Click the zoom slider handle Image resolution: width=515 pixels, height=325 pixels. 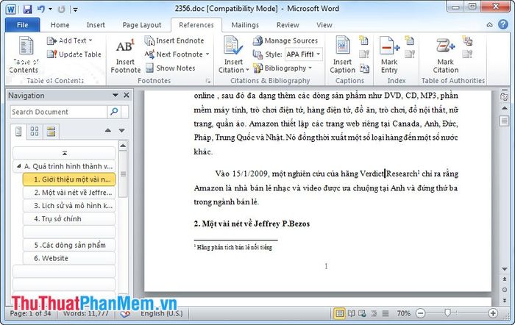click(447, 312)
